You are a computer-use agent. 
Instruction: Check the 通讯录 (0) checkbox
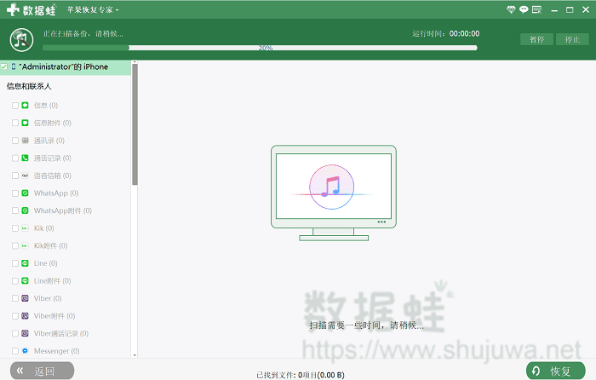[15, 141]
